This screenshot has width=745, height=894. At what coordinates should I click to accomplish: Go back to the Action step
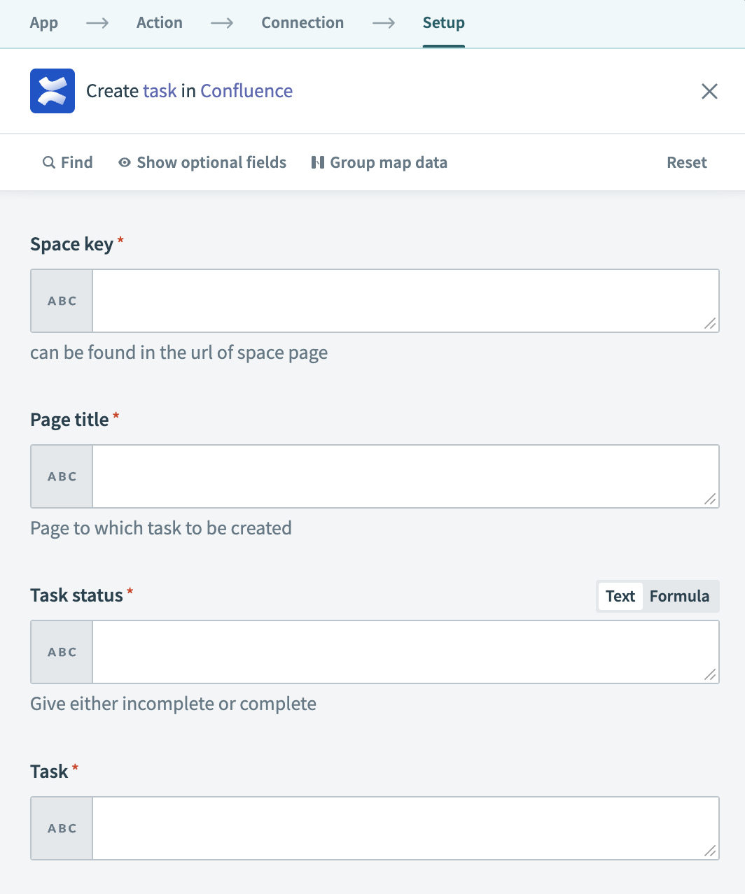[x=159, y=22]
